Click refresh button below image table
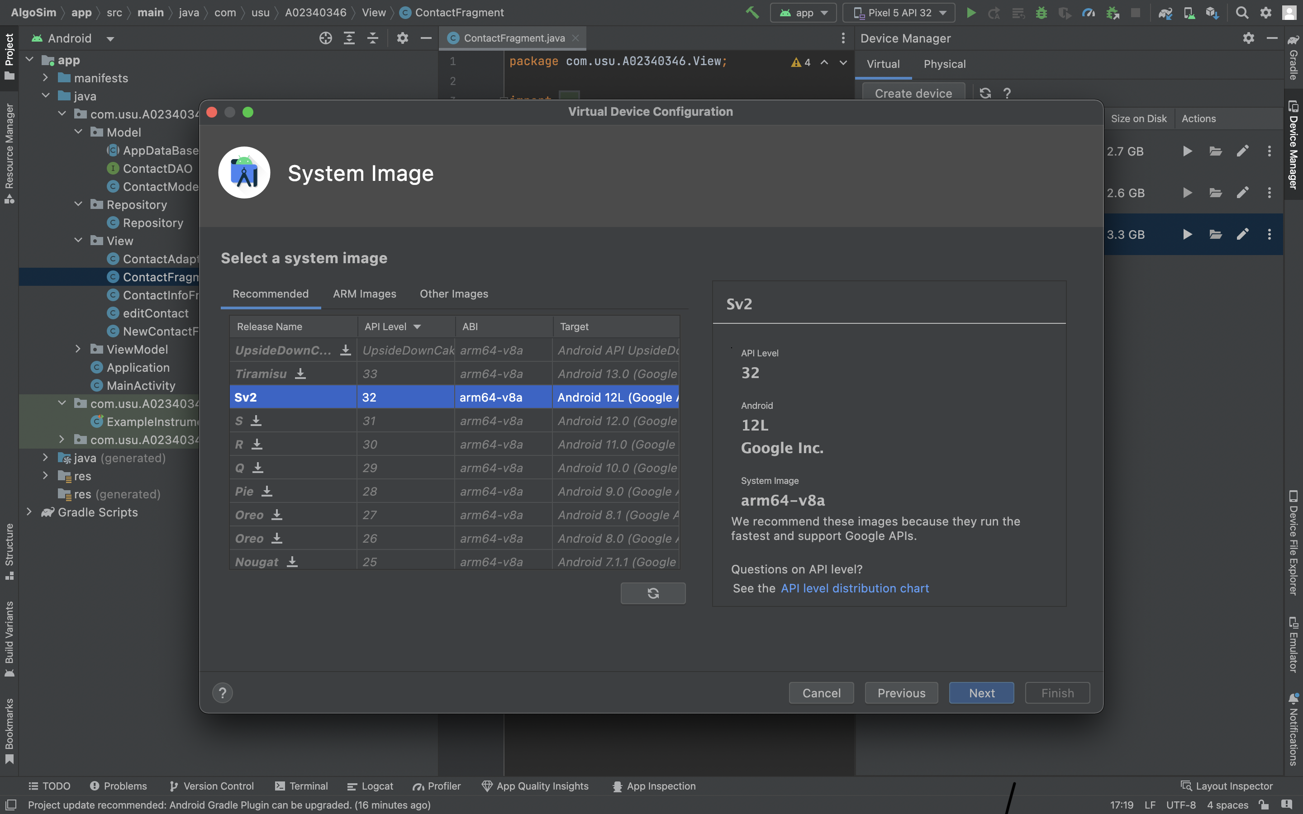Screen dimensions: 1303x814 (652, 593)
